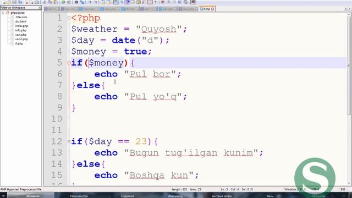Switch to the index.php editor tab

(110, 9)
